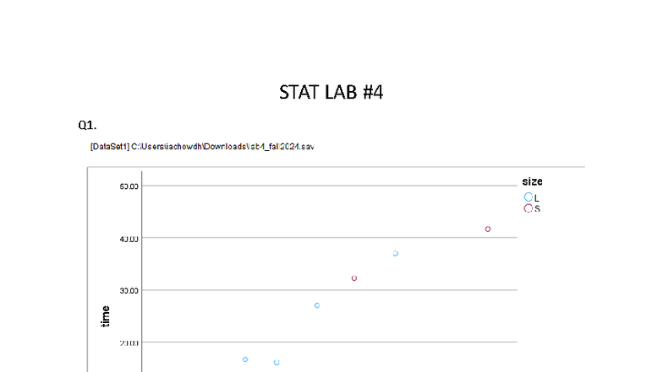Click the red S legend circle

(x=529, y=208)
